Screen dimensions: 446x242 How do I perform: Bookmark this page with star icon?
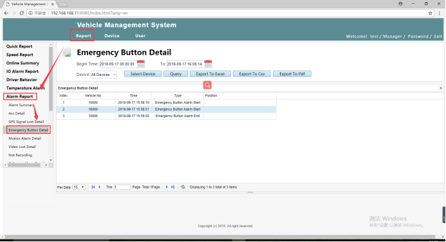[430, 13]
